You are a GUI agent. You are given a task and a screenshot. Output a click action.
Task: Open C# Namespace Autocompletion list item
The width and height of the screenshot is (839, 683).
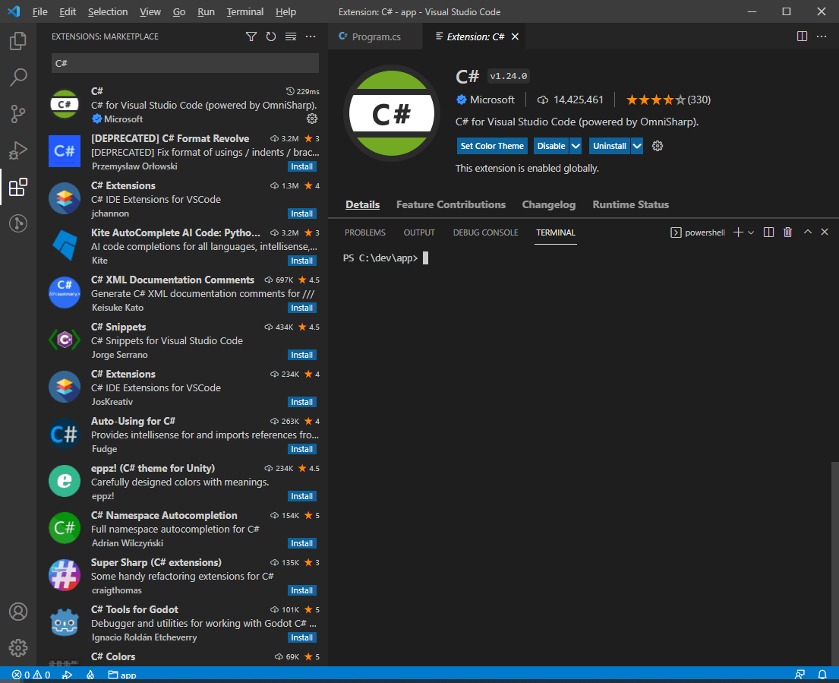tap(182, 529)
